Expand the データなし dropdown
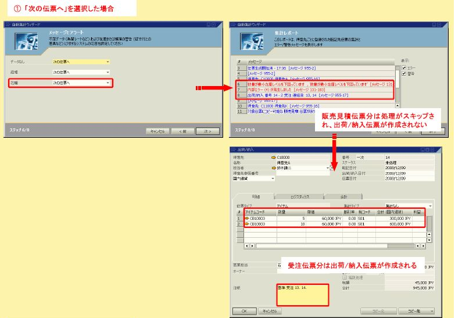 (108, 62)
